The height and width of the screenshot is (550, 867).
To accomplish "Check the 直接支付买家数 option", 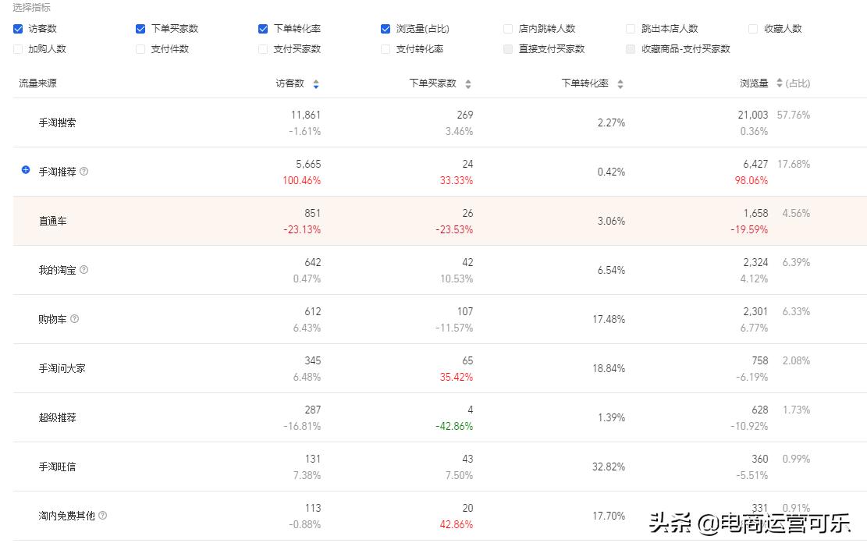I will (507, 49).
